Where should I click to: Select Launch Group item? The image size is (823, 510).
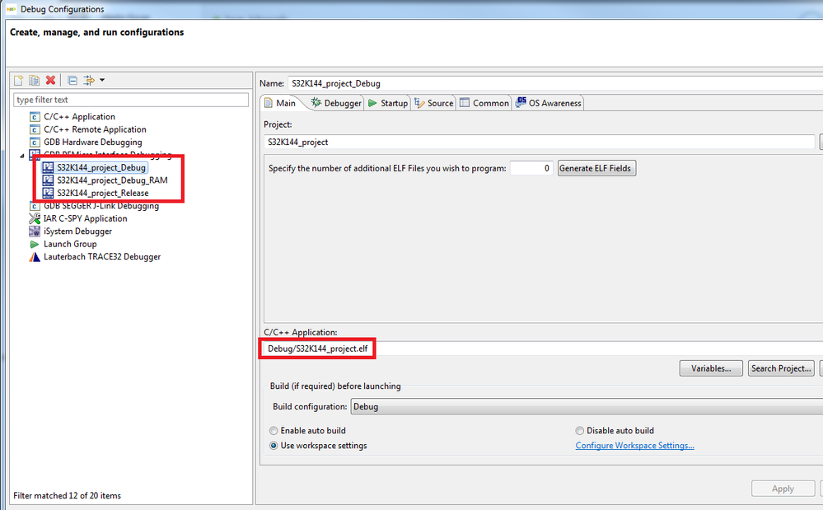click(70, 244)
